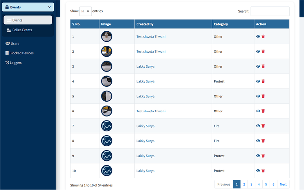Open Test shweta Tilwani link in row 1
Viewport: 304px width, 190px height.
click(x=151, y=37)
